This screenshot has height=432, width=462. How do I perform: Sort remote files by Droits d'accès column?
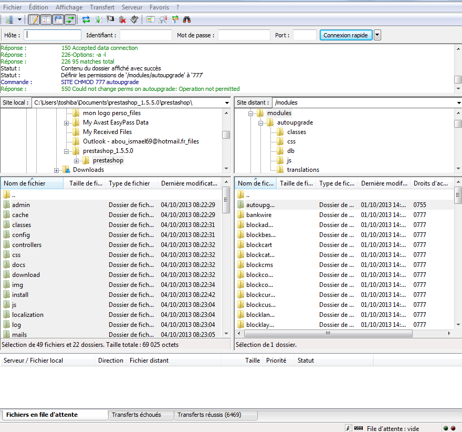(x=430, y=183)
